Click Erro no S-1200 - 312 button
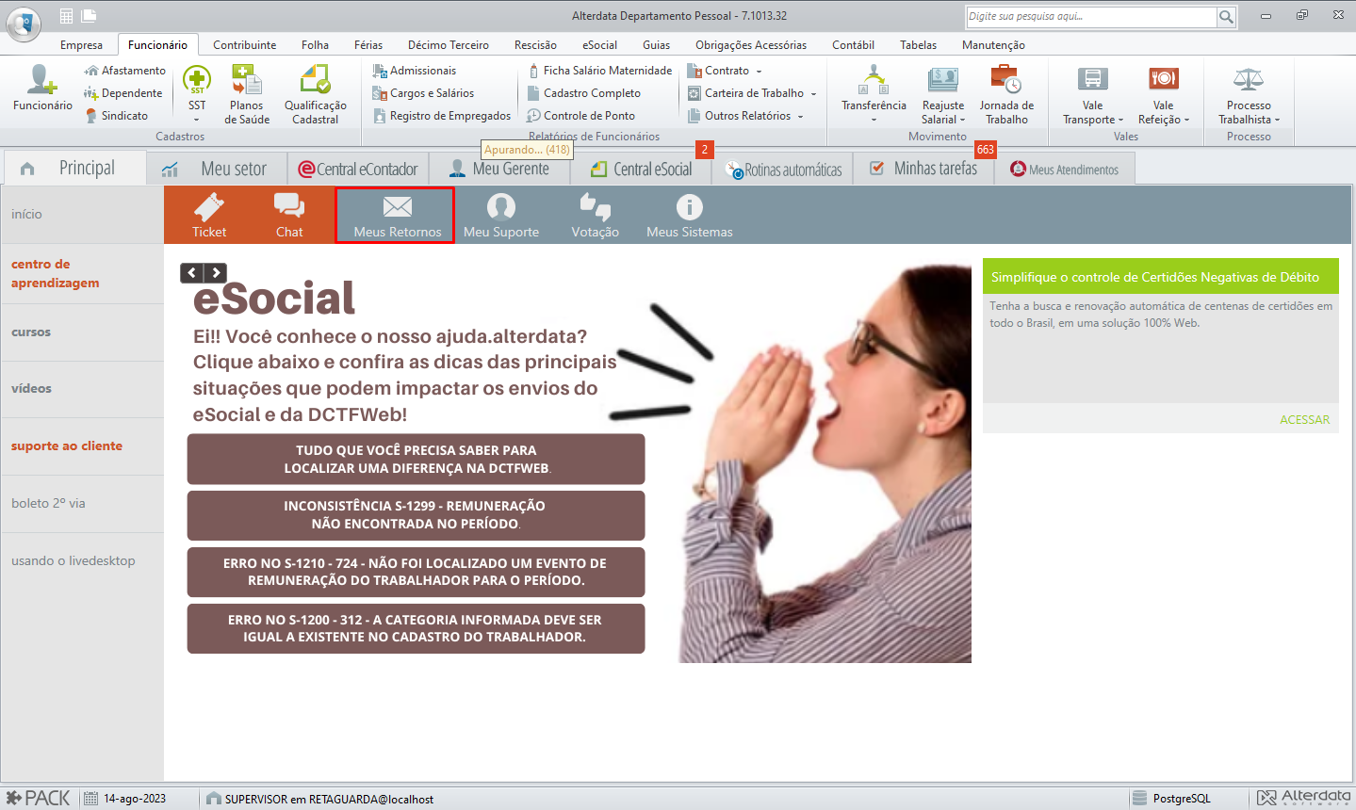The height and width of the screenshot is (810, 1356). (x=416, y=628)
